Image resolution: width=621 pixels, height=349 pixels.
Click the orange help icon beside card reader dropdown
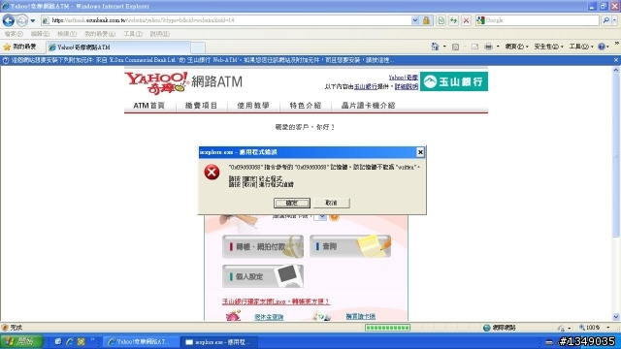click(x=334, y=217)
